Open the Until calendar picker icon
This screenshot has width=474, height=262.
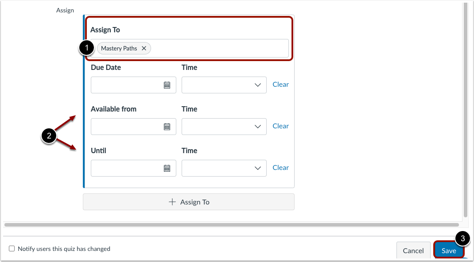(167, 168)
